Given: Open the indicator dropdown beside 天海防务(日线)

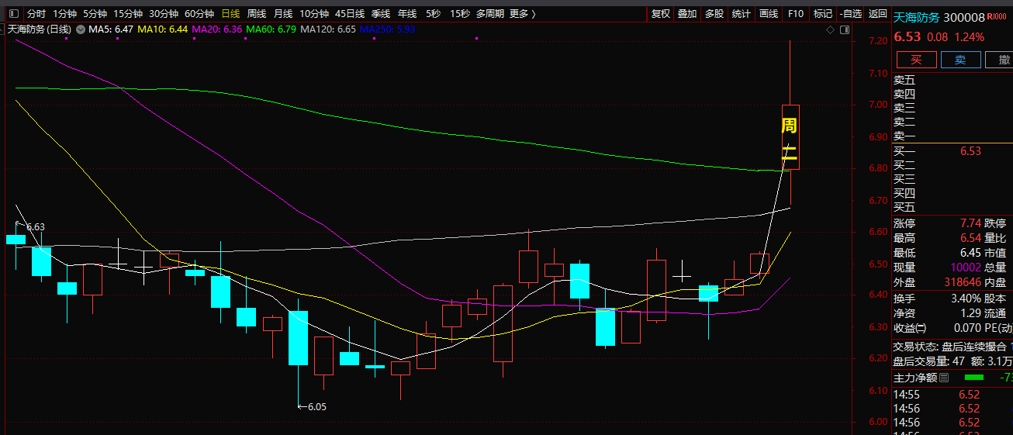Looking at the screenshot, I should pyautogui.click(x=81, y=29).
